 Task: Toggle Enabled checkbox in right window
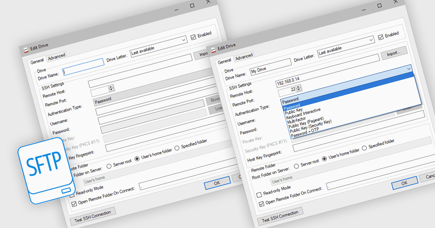[381, 37]
